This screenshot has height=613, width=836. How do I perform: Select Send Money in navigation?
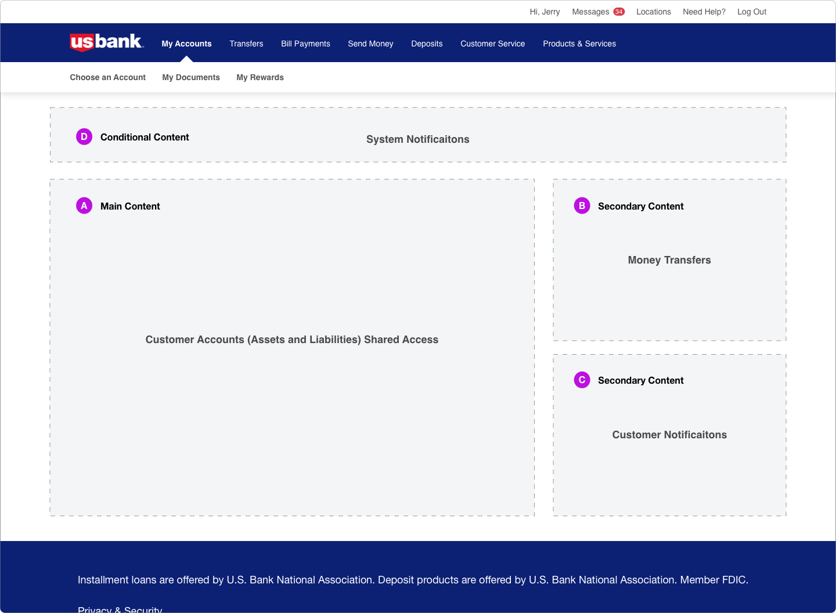point(370,44)
